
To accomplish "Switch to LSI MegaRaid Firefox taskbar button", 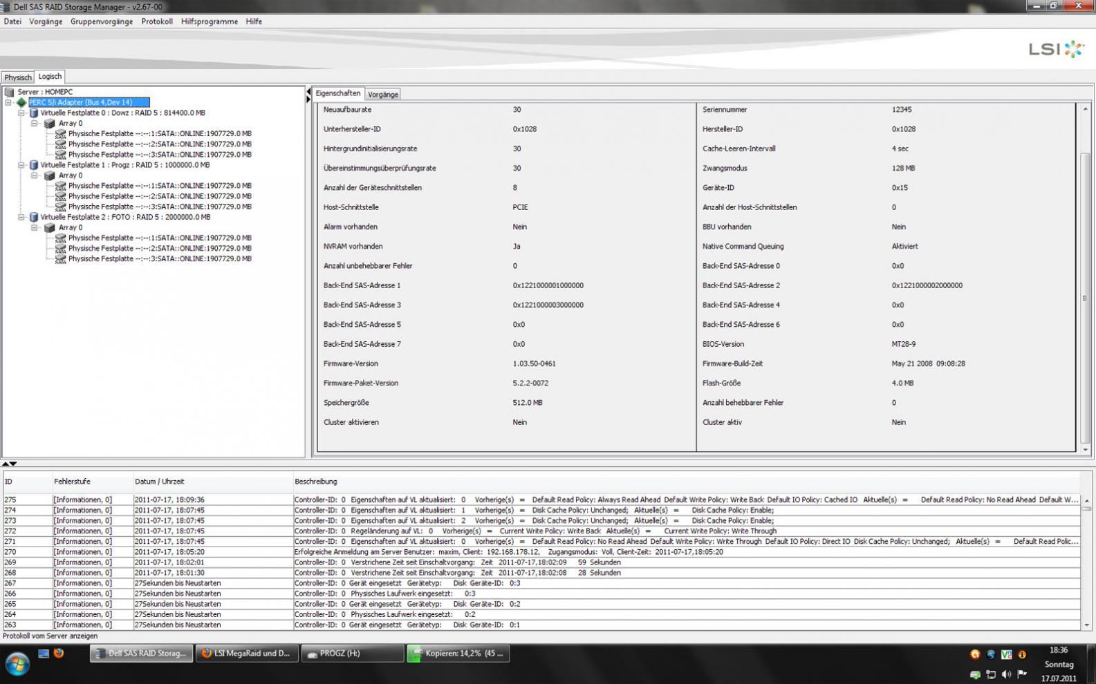I will 248,653.
